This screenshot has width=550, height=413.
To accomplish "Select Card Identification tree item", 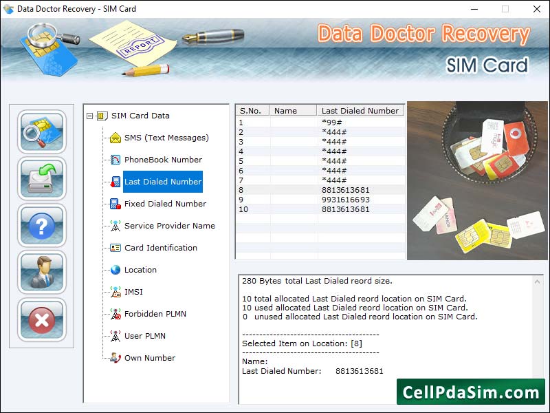I will click(161, 248).
